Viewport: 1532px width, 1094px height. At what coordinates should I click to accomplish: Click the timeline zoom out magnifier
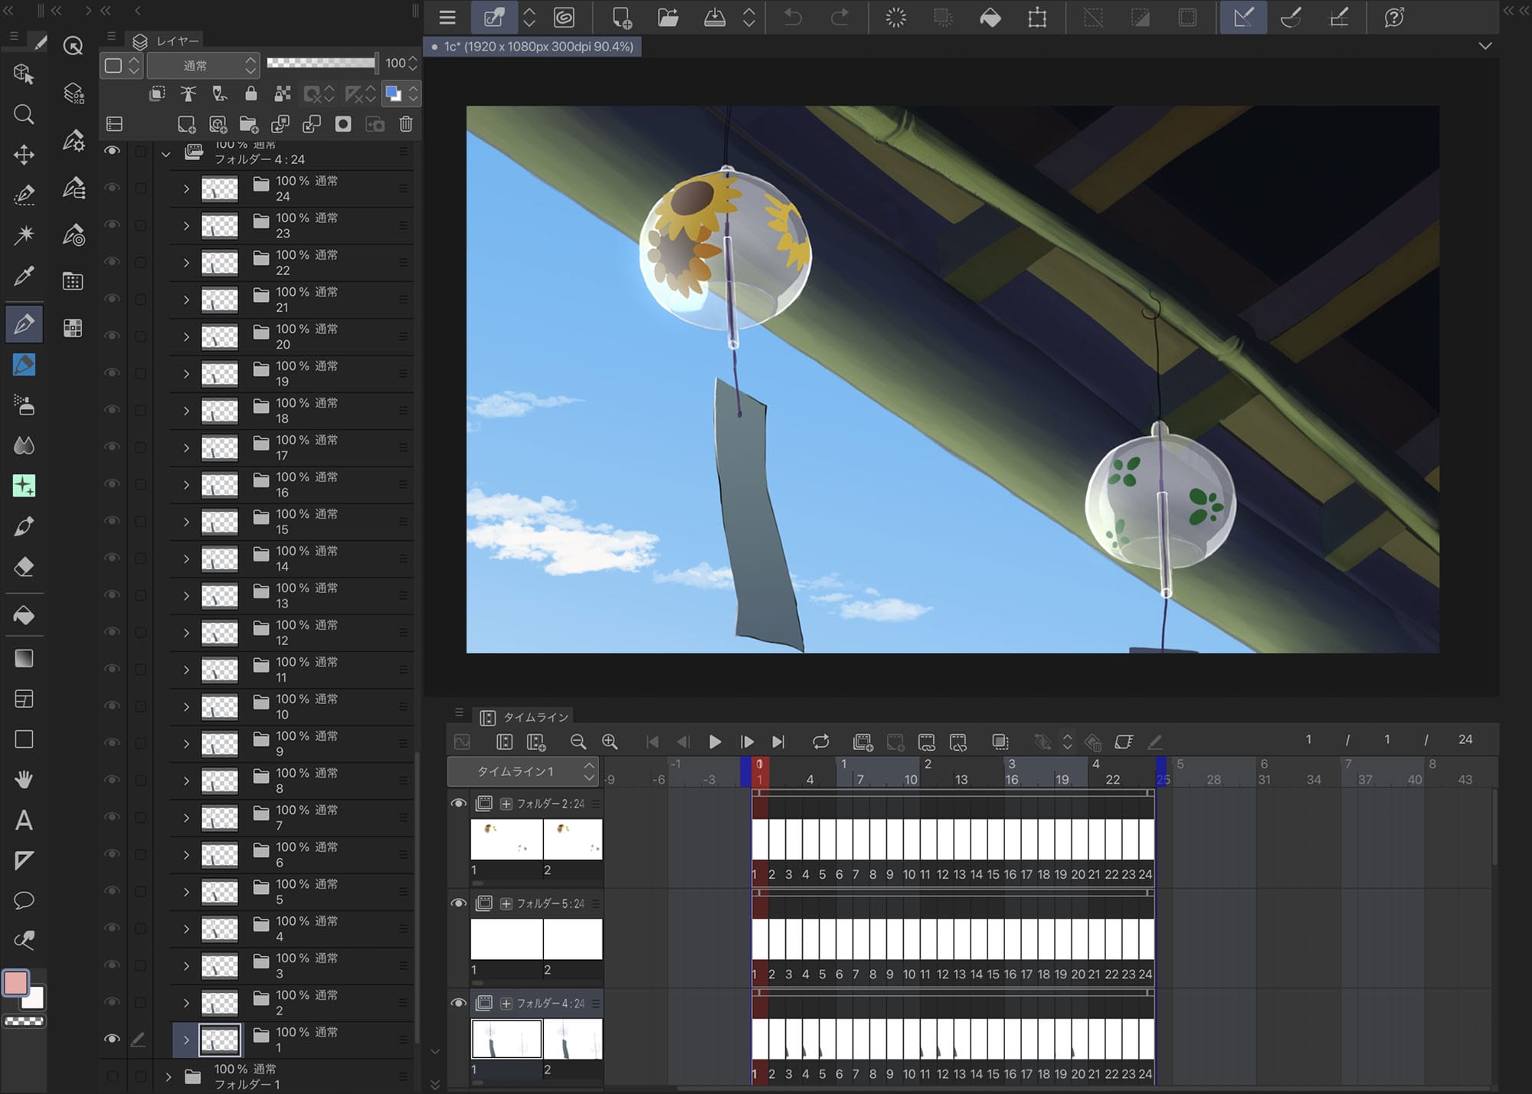[x=578, y=742]
